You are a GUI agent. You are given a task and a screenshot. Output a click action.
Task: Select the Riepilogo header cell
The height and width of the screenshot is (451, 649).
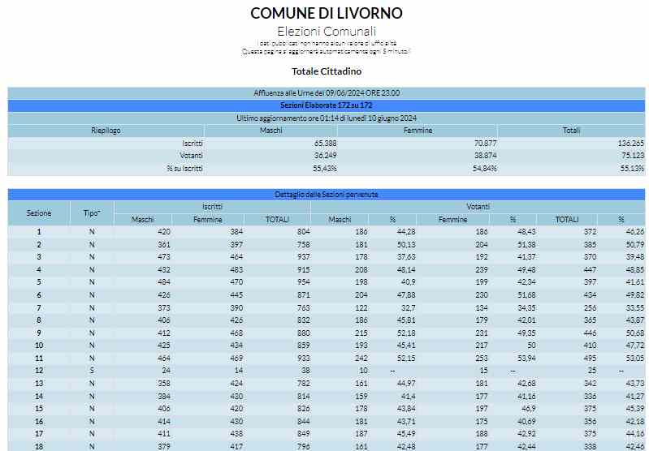106,131
